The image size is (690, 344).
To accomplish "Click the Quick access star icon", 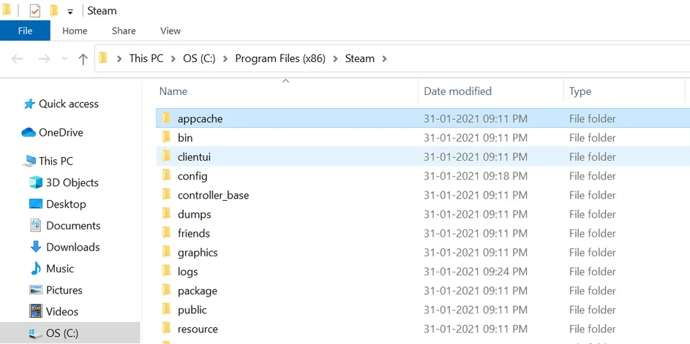I will point(29,104).
